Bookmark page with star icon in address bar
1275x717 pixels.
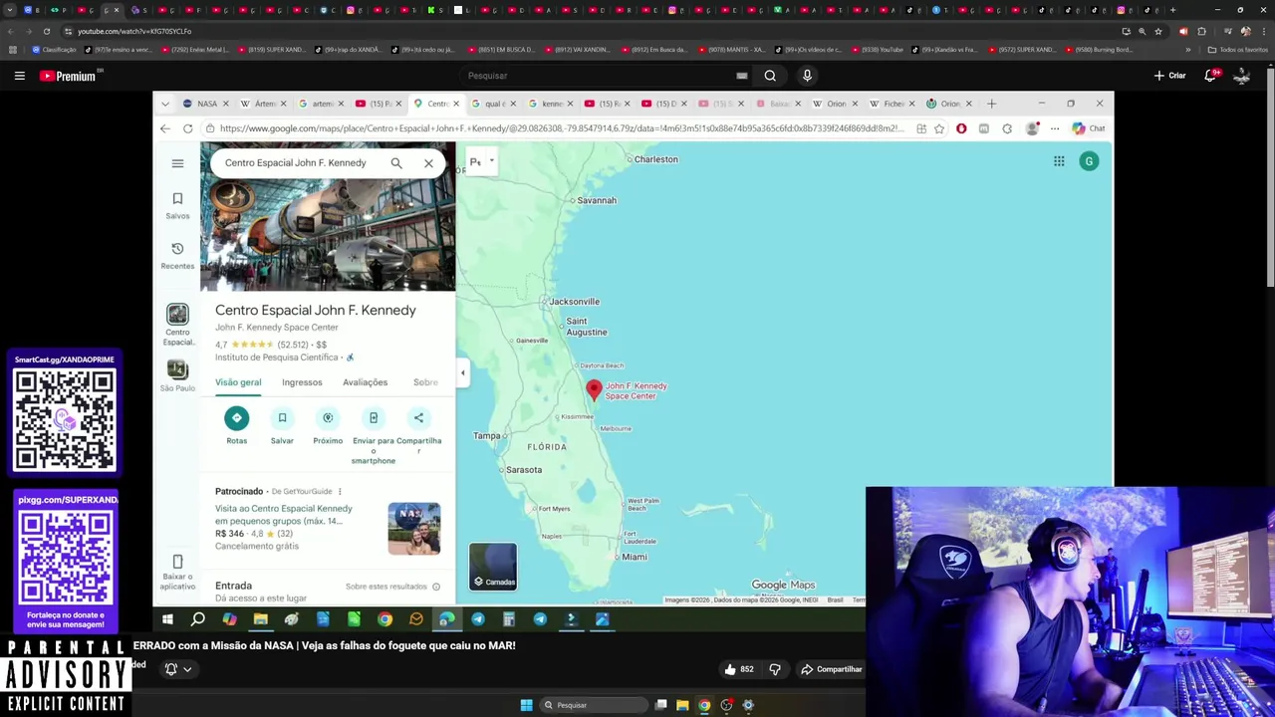click(939, 128)
